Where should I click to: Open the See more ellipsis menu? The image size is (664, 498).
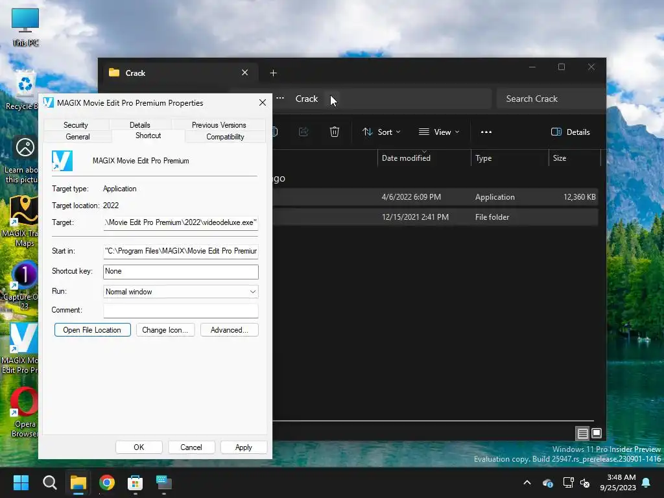(x=486, y=132)
